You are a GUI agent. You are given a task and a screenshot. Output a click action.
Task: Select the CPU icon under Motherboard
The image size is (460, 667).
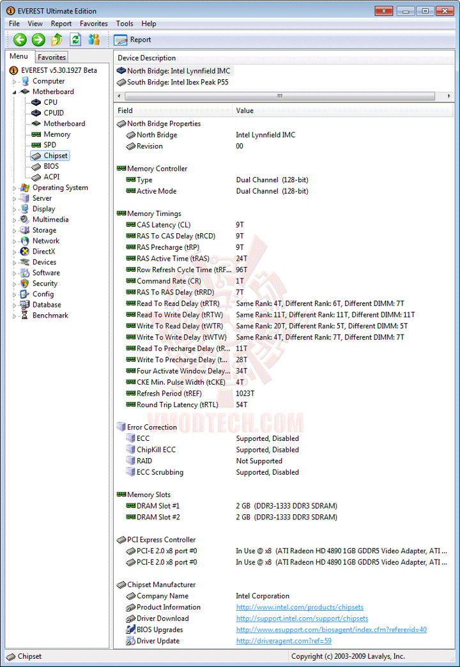coord(36,102)
